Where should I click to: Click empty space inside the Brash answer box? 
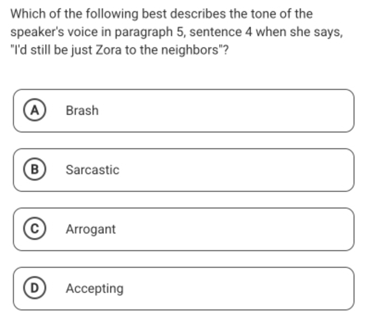226,111
